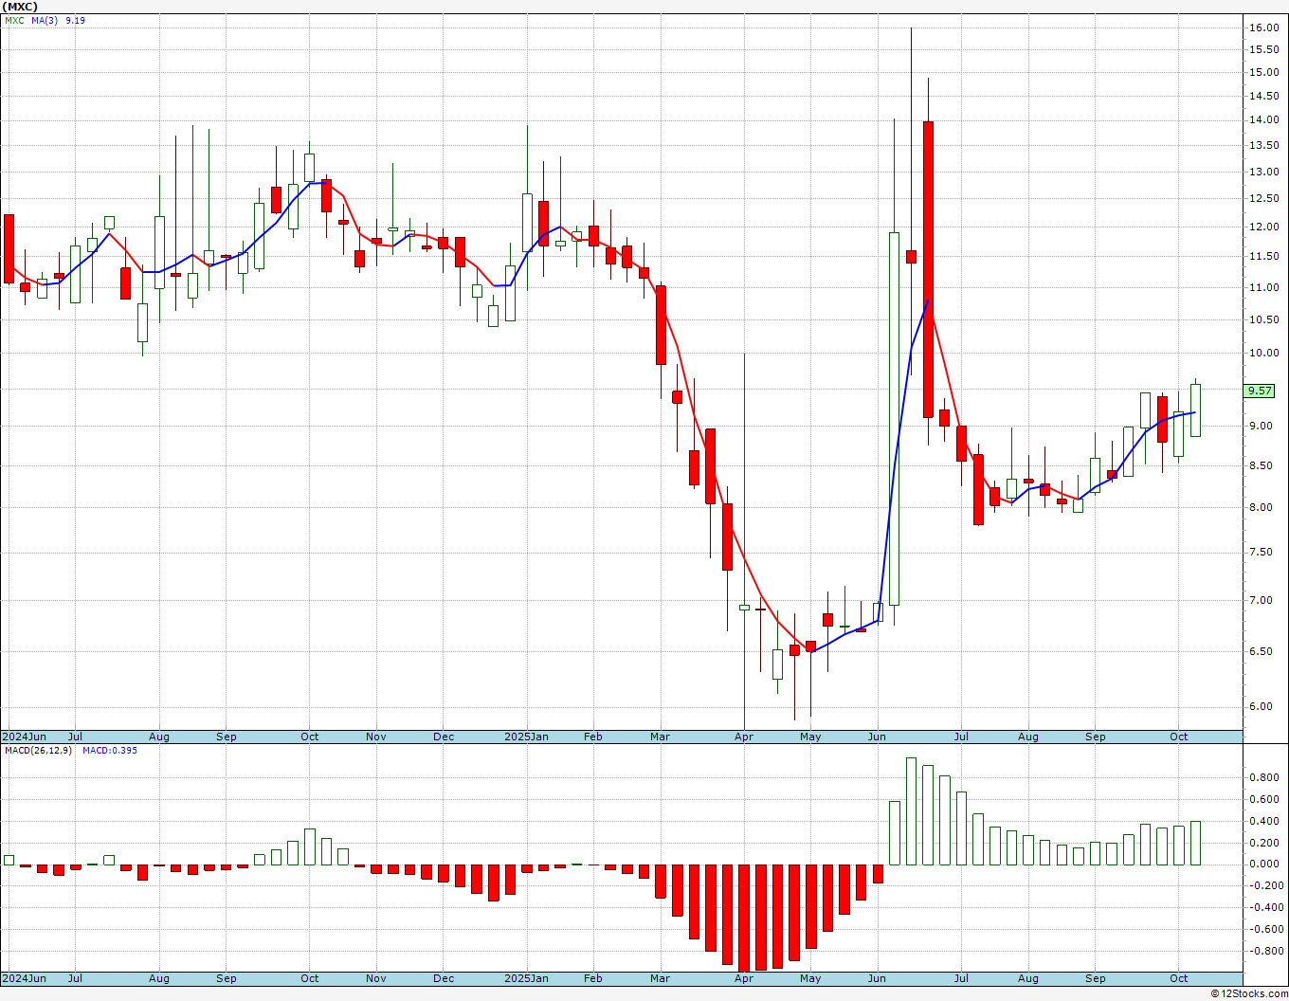The height and width of the screenshot is (1001, 1289).
Task: Click the 16.00 price axis label
Action: click(1263, 27)
